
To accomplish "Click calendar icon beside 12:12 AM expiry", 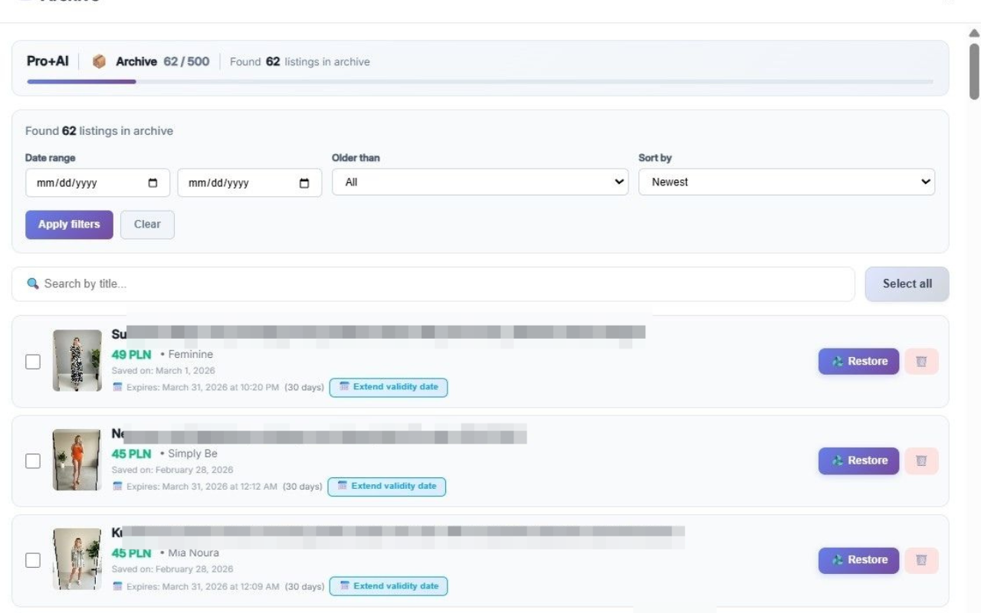I will [117, 487].
